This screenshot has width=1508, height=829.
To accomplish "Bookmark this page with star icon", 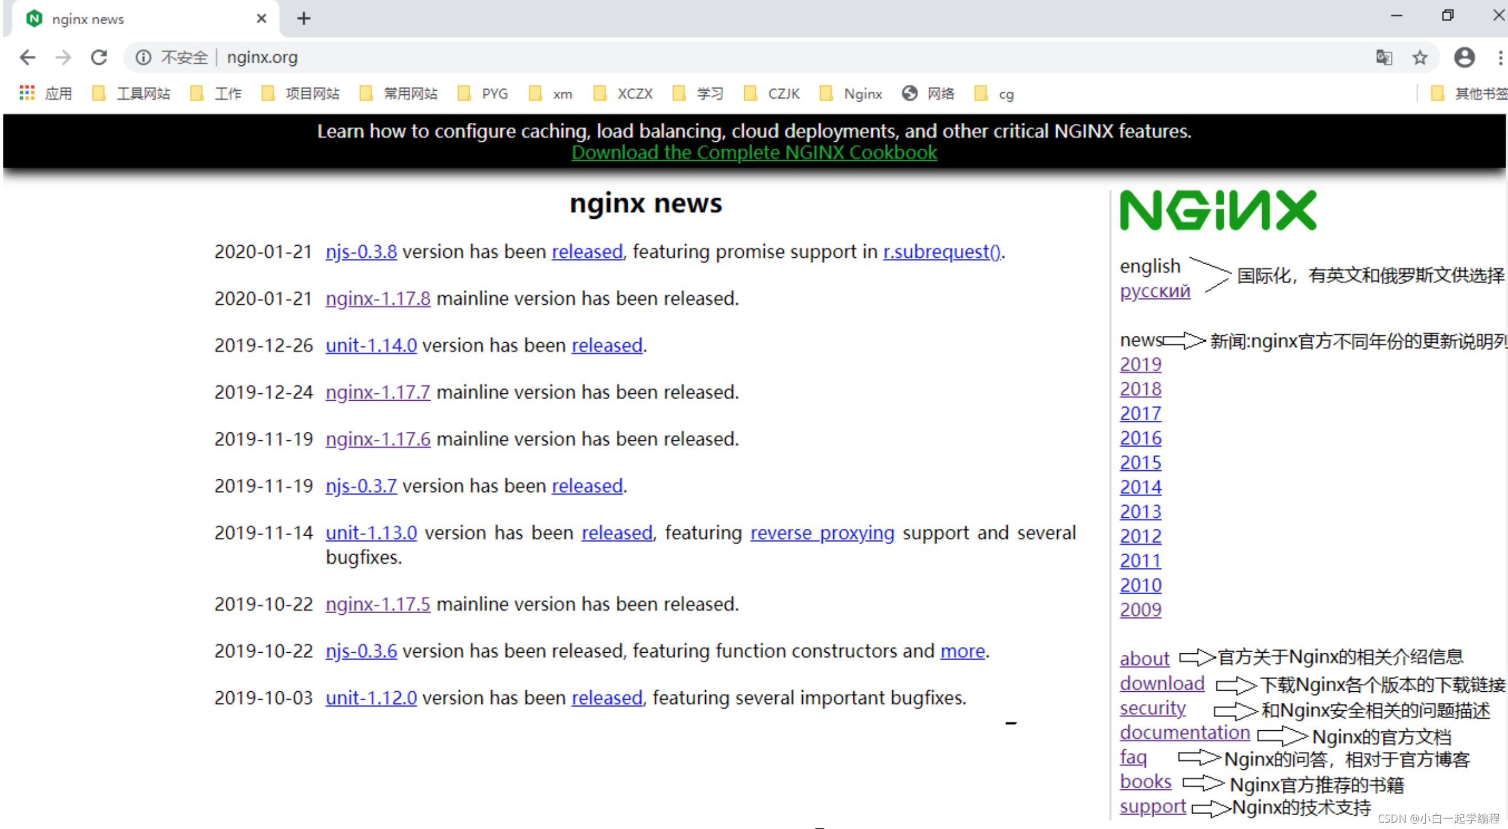I will 1420,57.
